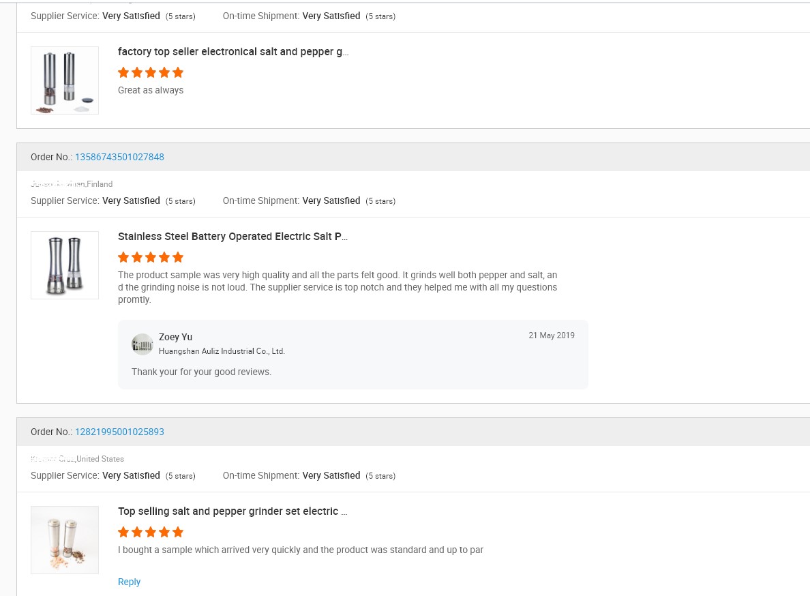Click the blurred reviewer name from United States
Image resolution: width=810 pixels, height=596 pixels.
52,459
